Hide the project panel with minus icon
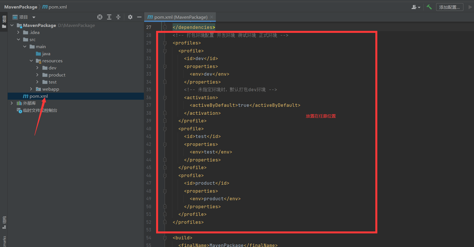This screenshot has width=474, height=247. point(139,17)
